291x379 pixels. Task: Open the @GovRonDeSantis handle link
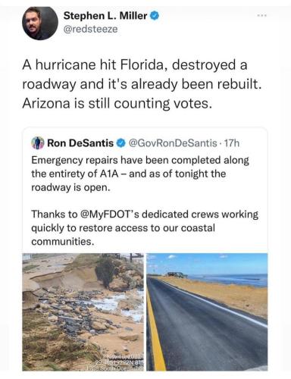[x=173, y=143]
